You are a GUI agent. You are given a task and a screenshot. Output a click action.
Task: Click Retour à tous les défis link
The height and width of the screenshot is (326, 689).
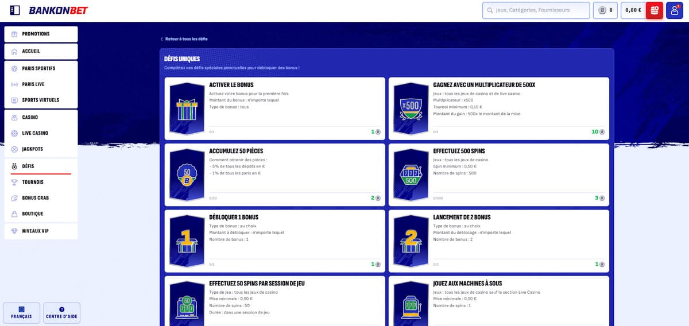[x=184, y=39]
